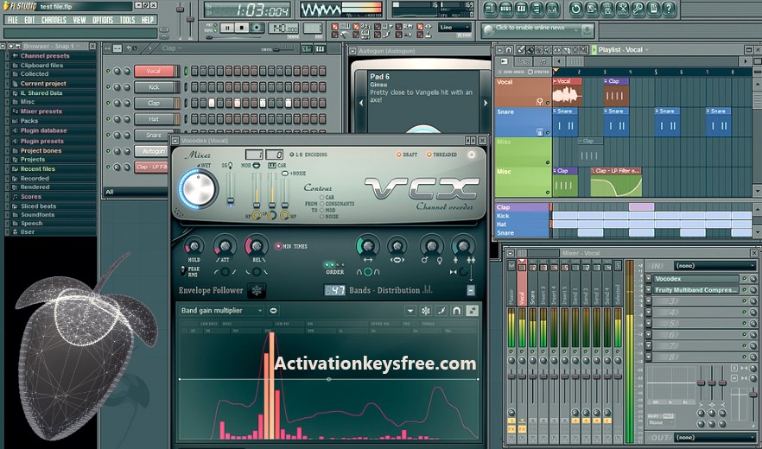
Task: Pause playback in the transport panel
Action: (227, 28)
